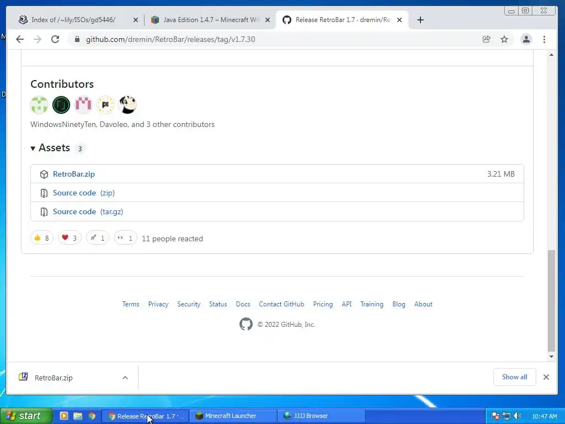Close the downloads bar
565x424 pixels.
[x=546, y=377]
